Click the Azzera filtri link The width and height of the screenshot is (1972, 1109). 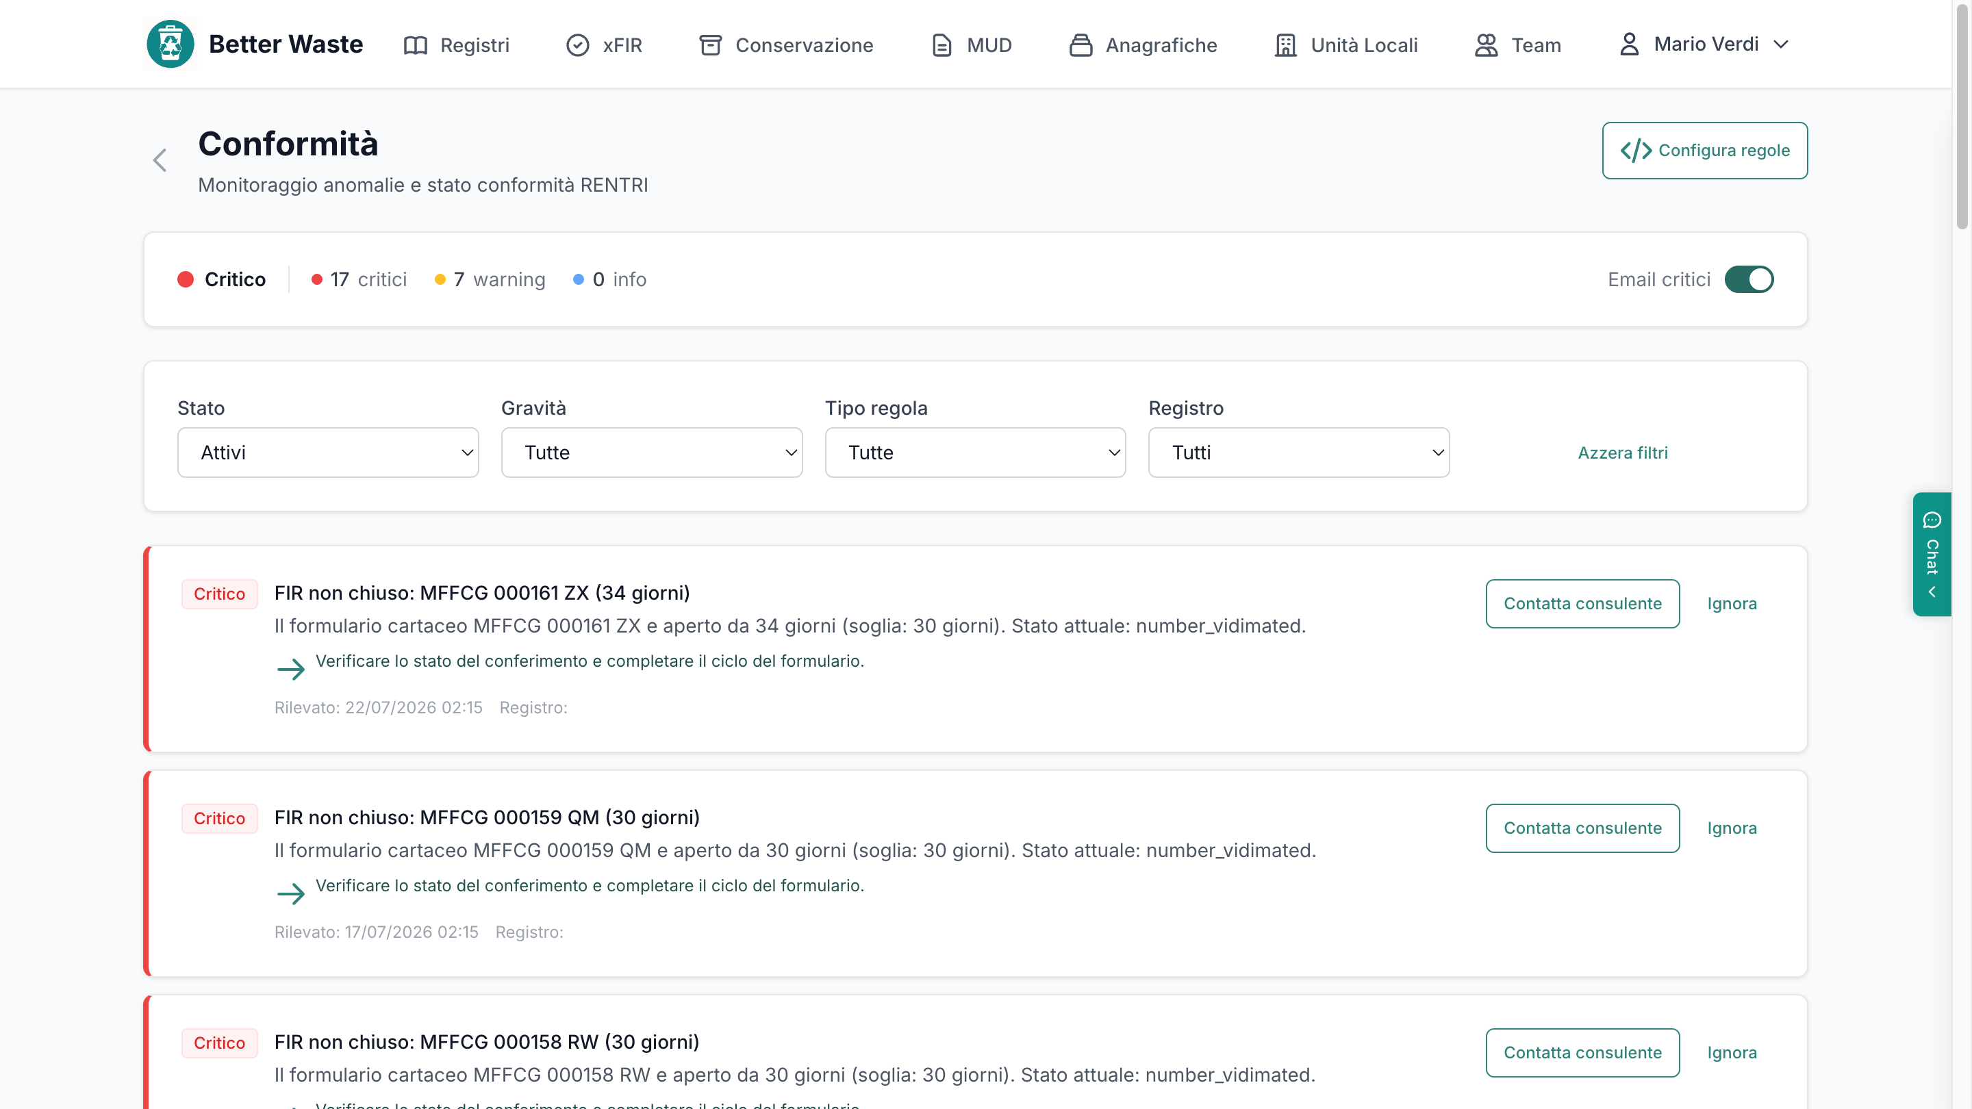(x=1622, y=453)
